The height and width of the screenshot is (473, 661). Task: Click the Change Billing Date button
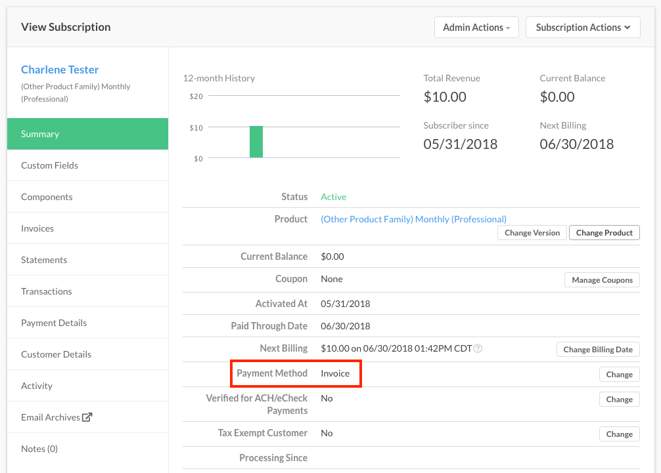click(598, 350)
